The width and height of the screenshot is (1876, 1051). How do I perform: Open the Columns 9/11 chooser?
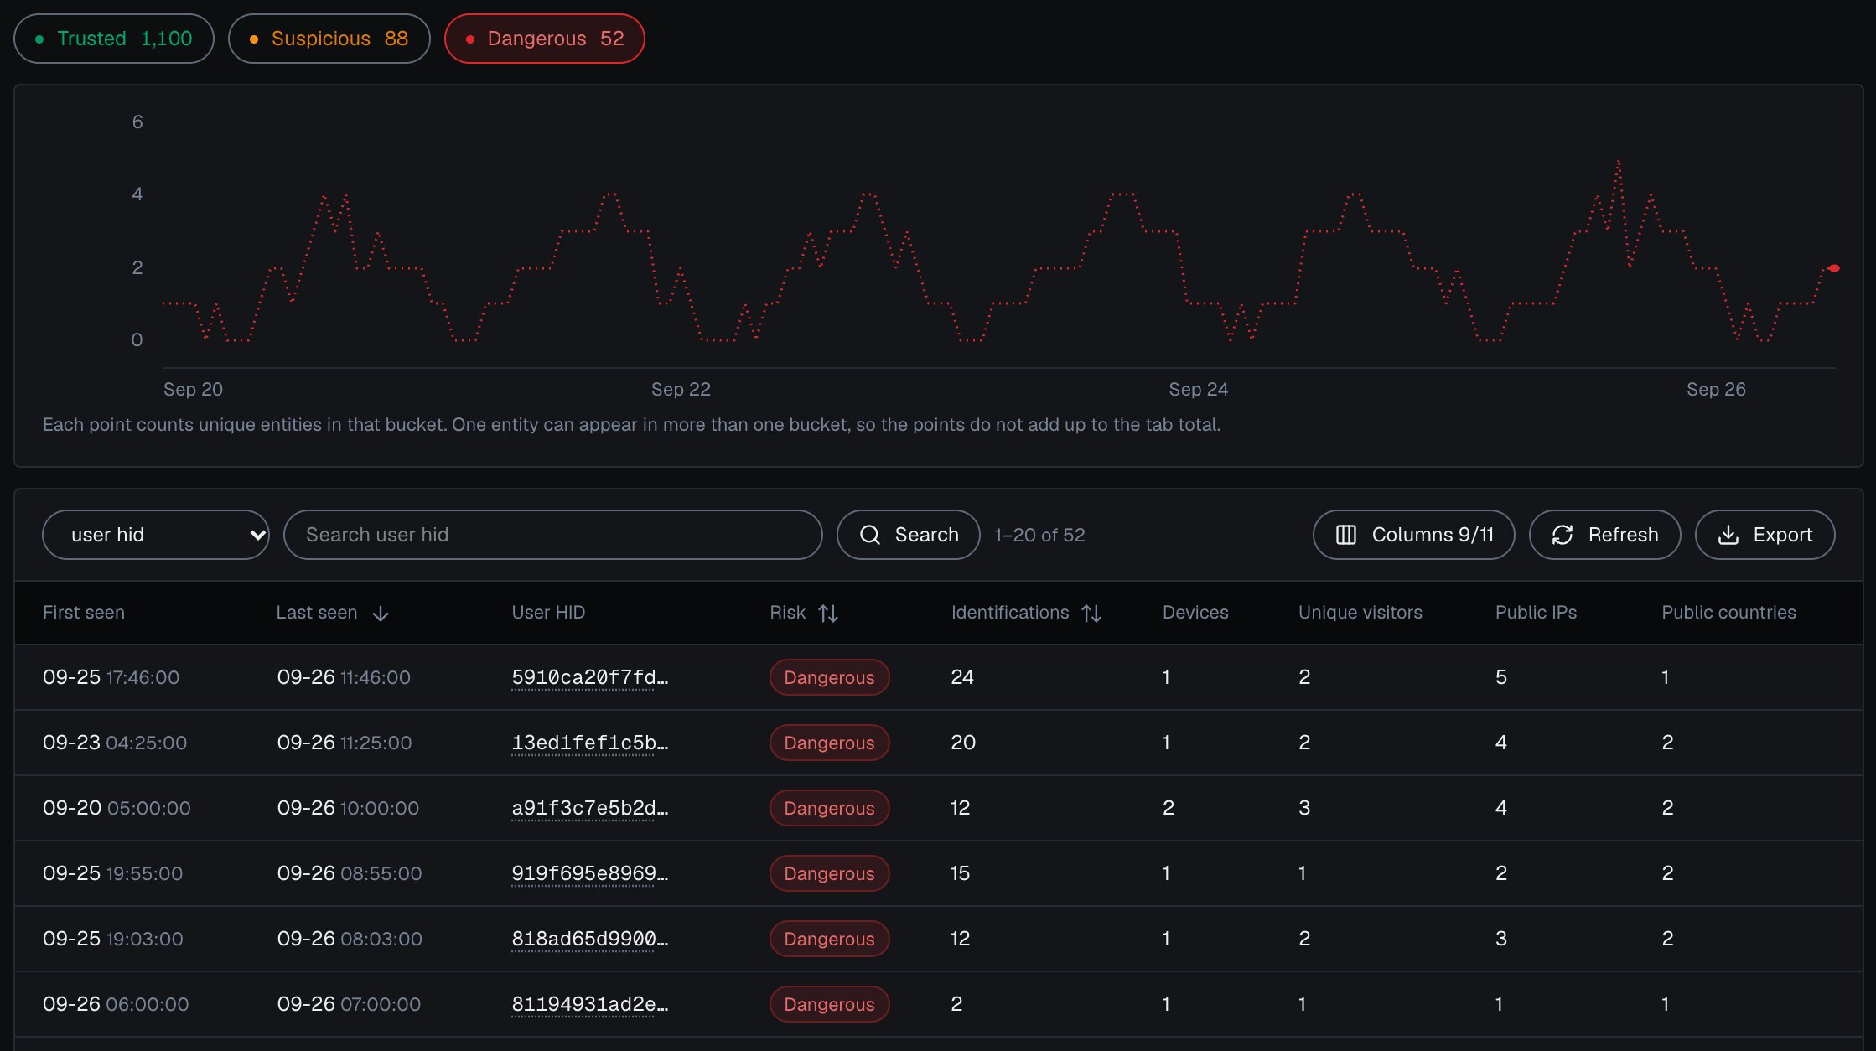coord(1414,535)
